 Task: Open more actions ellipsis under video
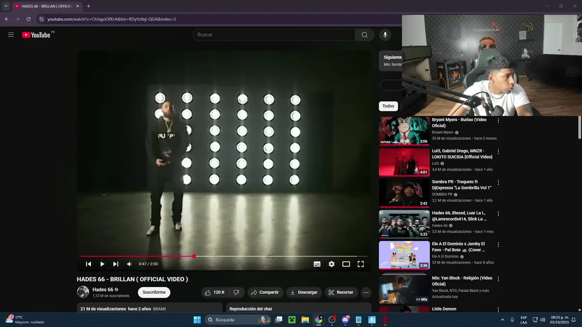point(366,292)
